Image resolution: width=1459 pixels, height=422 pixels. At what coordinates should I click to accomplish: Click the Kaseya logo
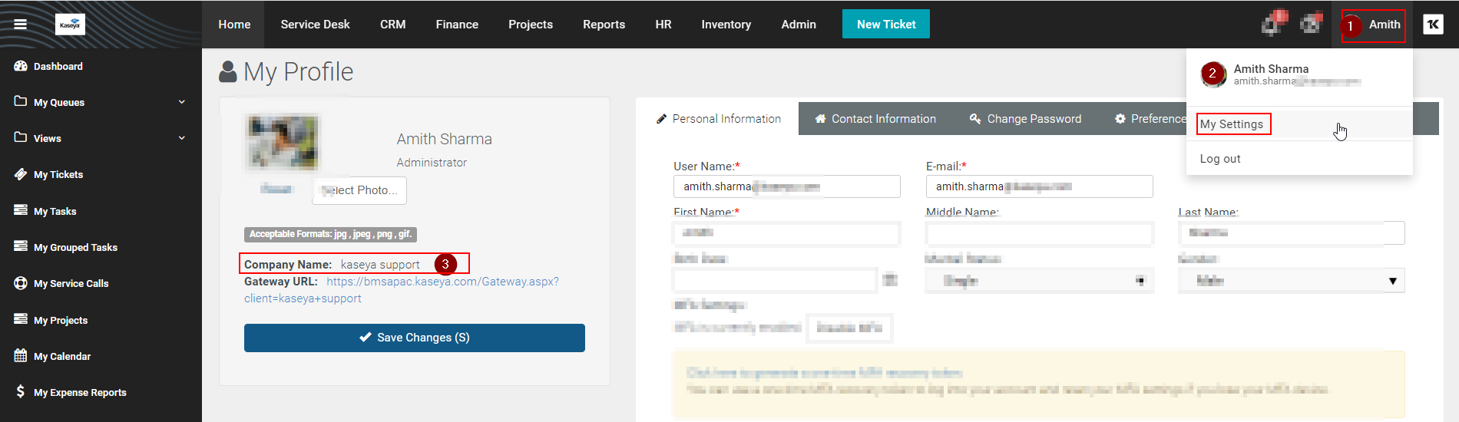pyautogui.click(x=70, y=25)
